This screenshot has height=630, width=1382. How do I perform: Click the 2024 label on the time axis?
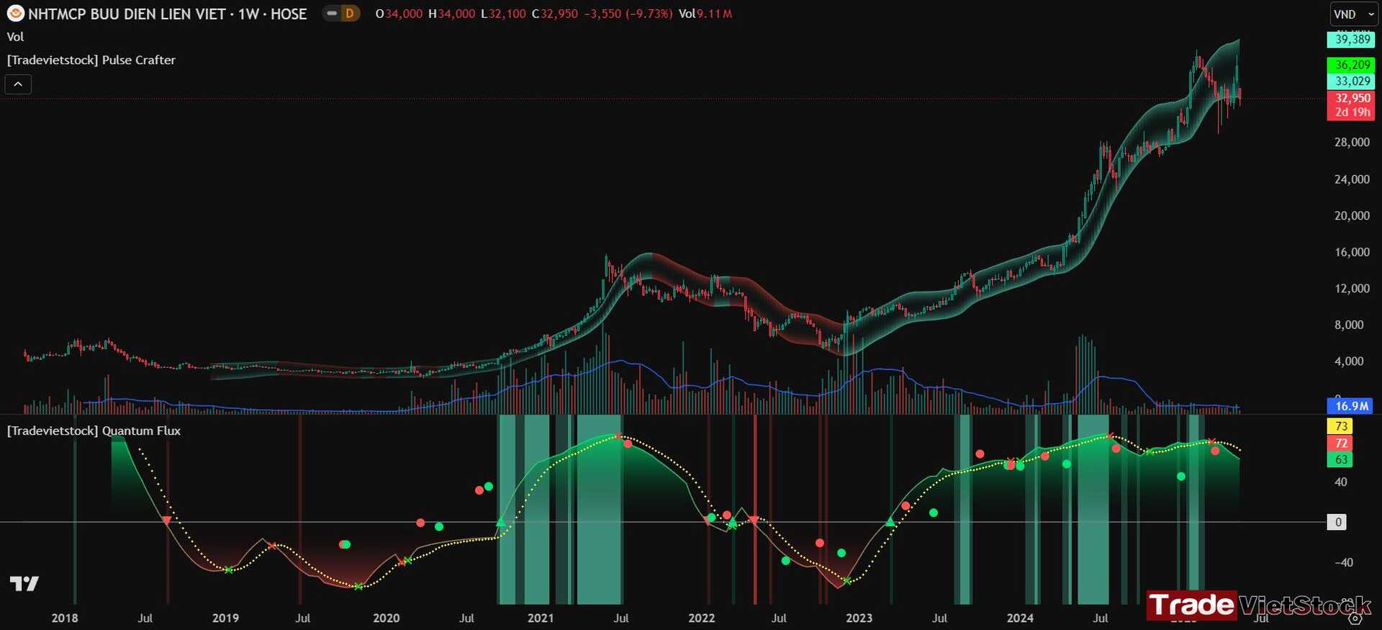[1020, 618]
